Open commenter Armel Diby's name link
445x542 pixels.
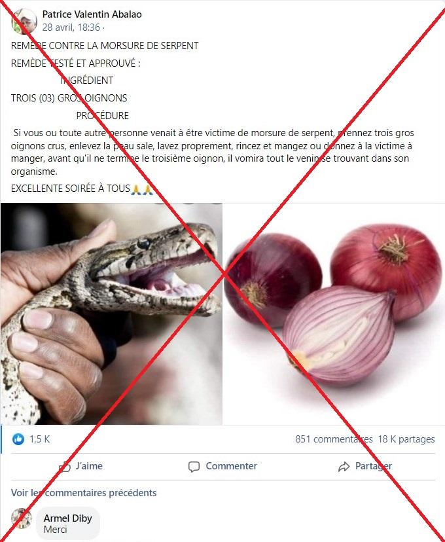67,518
